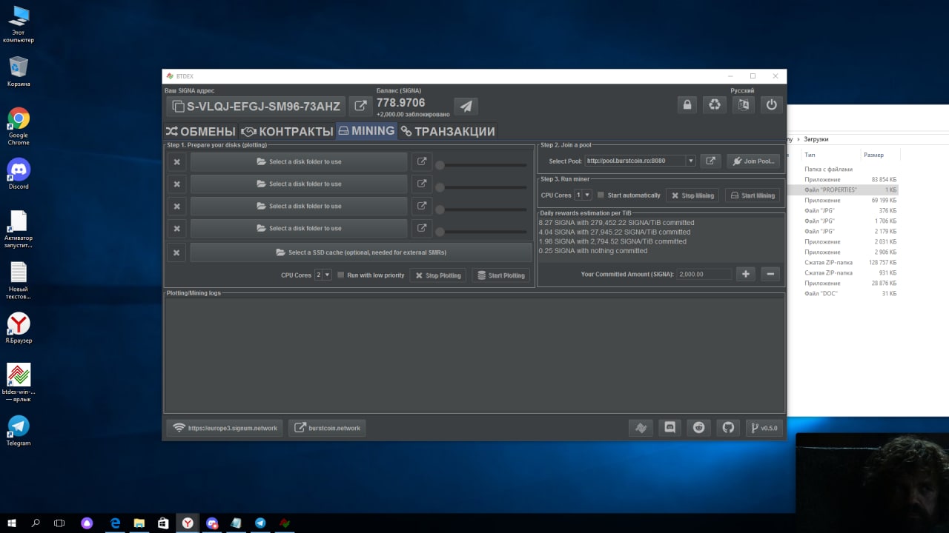Click Загрузки in Explorer address bar

816,139
